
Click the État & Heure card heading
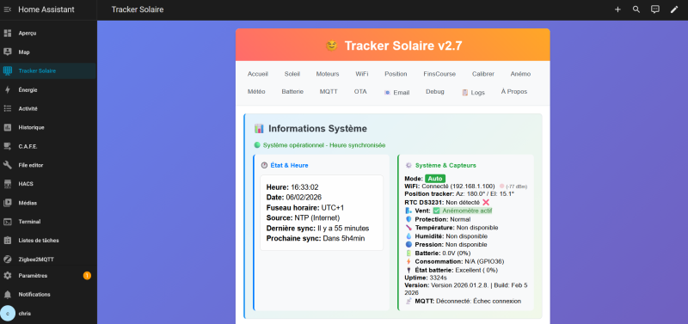click(x=289, y=165)
